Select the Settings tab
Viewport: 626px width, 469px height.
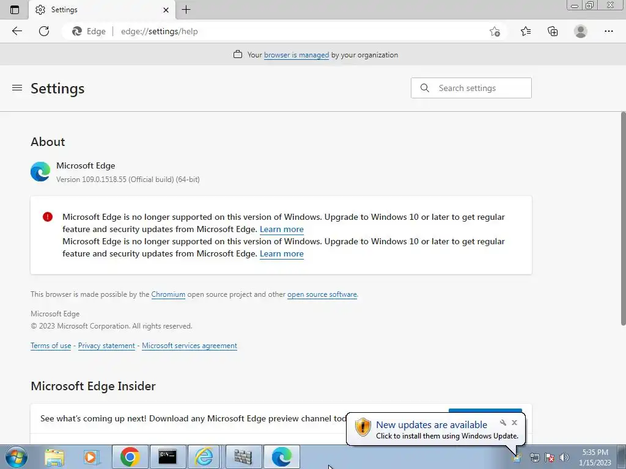[103, 10]
